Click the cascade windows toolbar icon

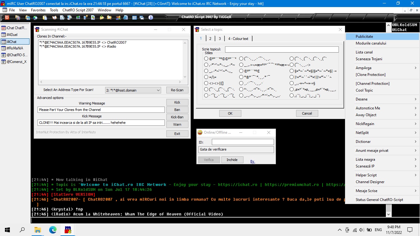[x=142, y=18]
